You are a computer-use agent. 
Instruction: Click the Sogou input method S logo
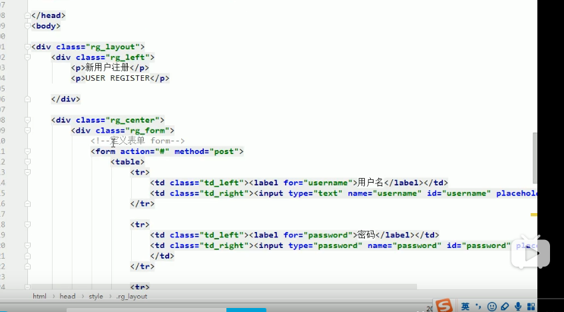(x=443, y=305)
